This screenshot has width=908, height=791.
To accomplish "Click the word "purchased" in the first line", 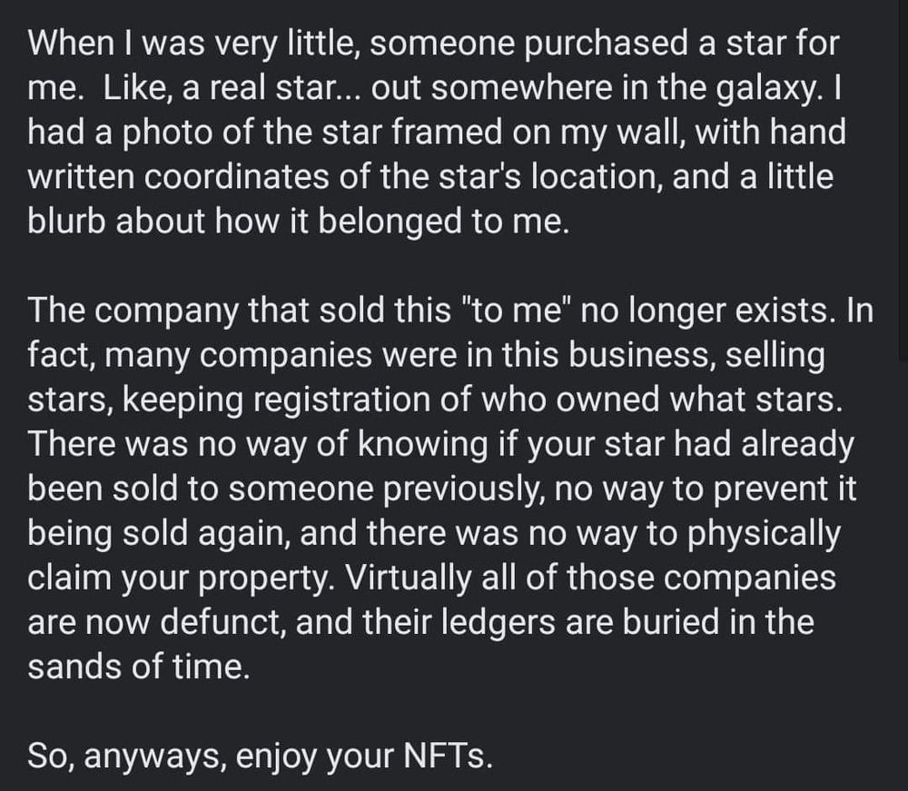I will click(x=558, y=45).
